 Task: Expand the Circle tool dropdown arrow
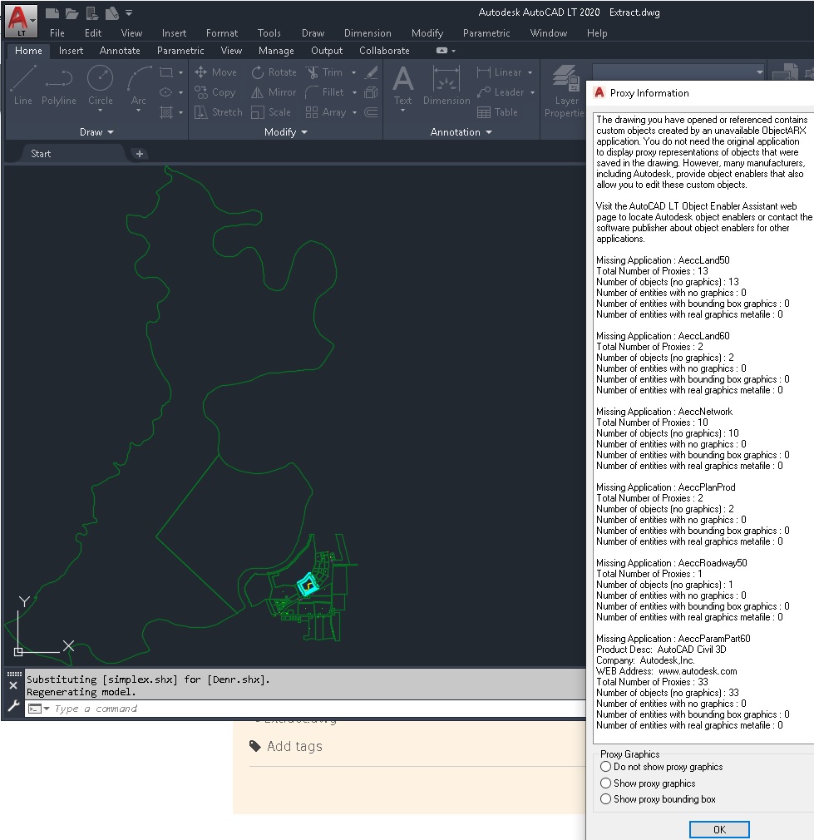100,111
